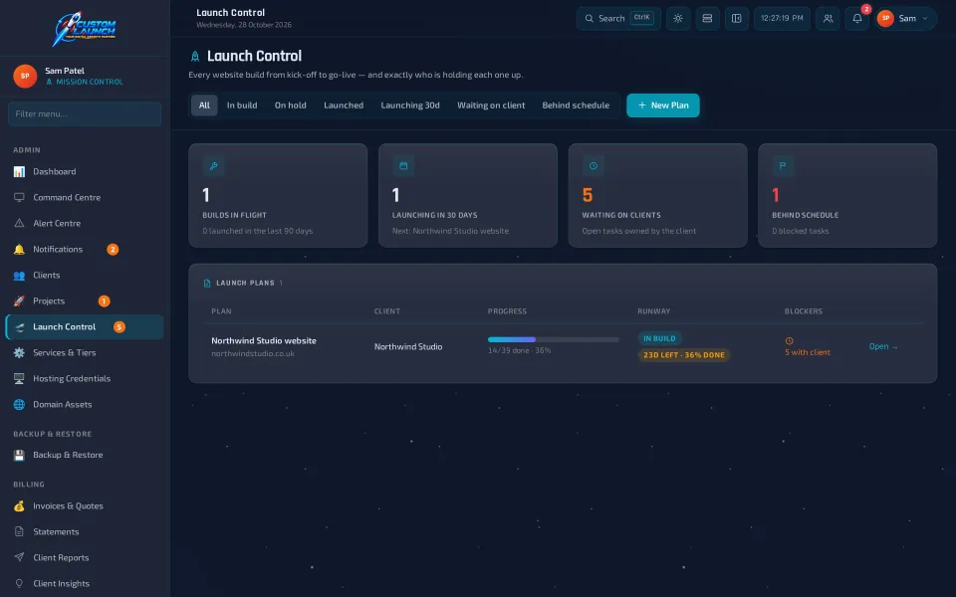Screen dimensions: 956x597
Task: Click the flag icon on Behind Schedule card
Action: click(x=783, y=166)
